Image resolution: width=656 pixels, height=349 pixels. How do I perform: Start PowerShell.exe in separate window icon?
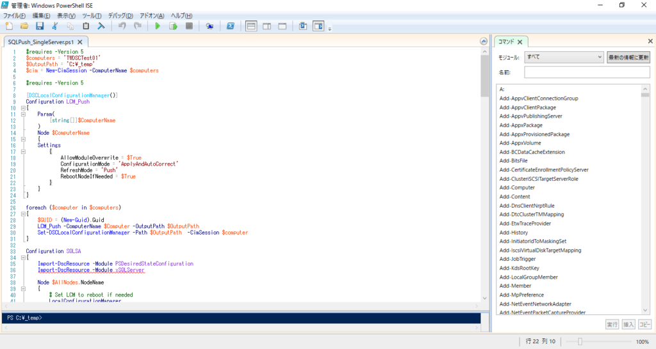pyautogui.click(x=231, y=26)
